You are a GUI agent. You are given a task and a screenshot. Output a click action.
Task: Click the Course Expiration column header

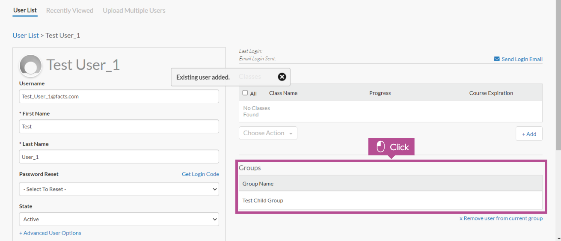point(491,93)
